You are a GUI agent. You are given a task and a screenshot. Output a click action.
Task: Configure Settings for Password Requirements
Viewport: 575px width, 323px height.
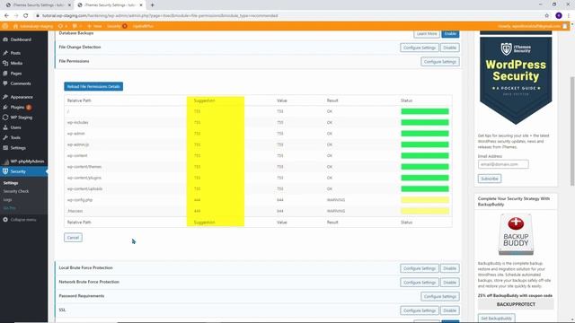[440, 296]
